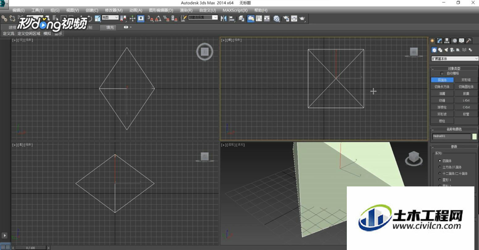Click the ViewCube in perspective viewport
Screen dimensions: 479x250
[414, 158]
